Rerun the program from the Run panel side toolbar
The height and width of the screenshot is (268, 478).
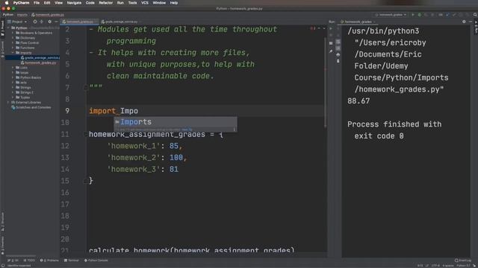coord(331,28)
